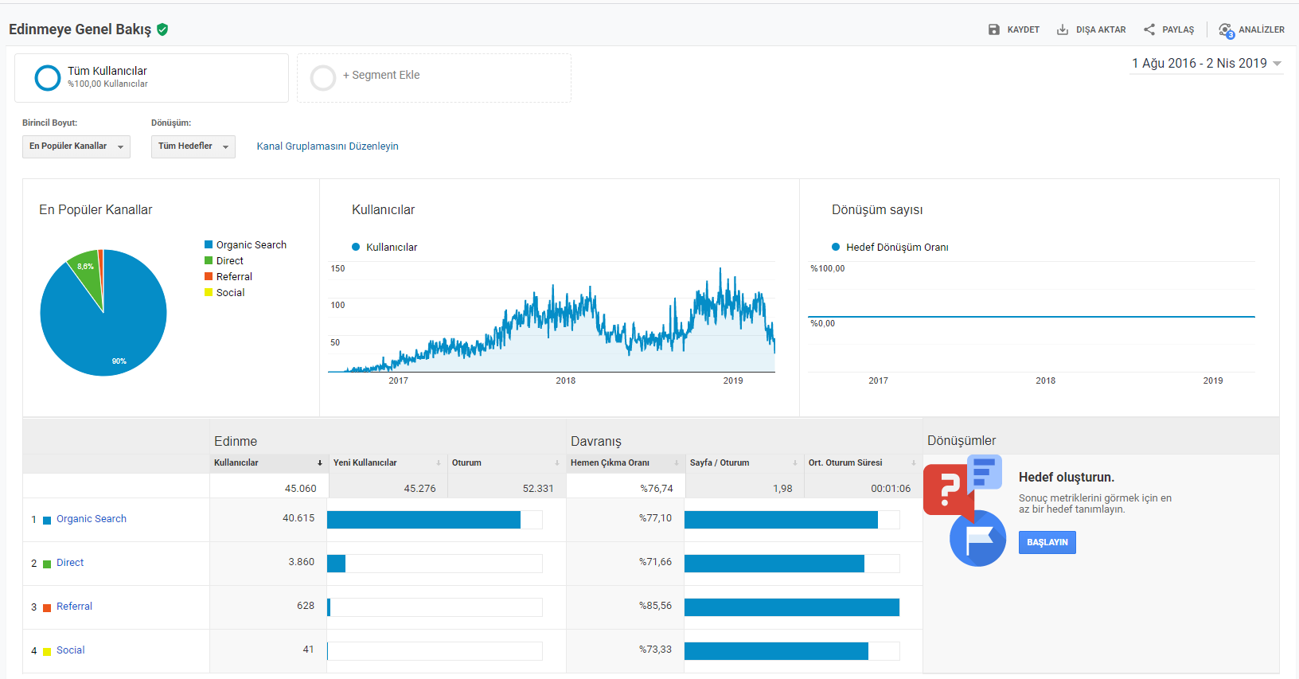This screenshot has height=679, width=1299.
Task: Open the Referral channel link
Action: point(74,607)
